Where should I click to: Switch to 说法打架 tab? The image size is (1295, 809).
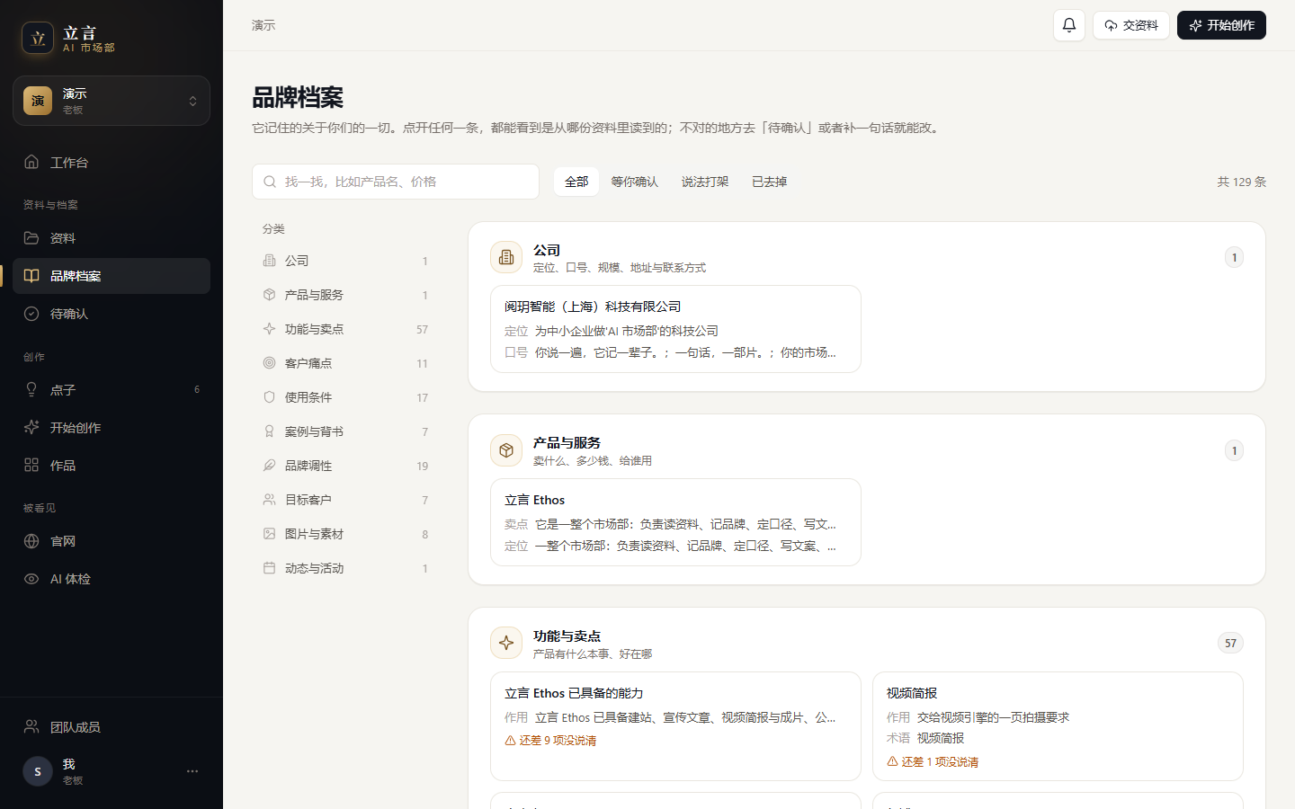pos(705,182)
